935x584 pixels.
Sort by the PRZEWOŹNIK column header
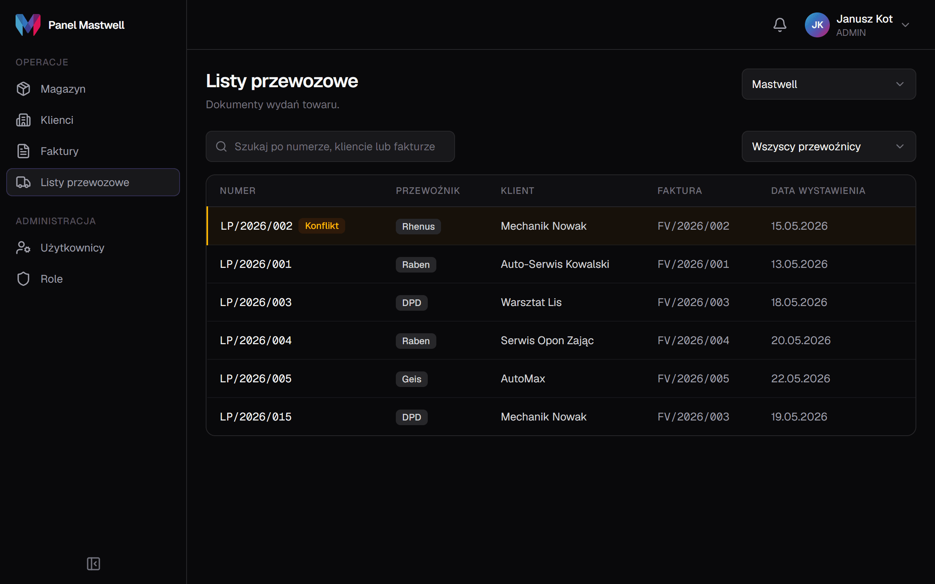[x=428, y=191]
